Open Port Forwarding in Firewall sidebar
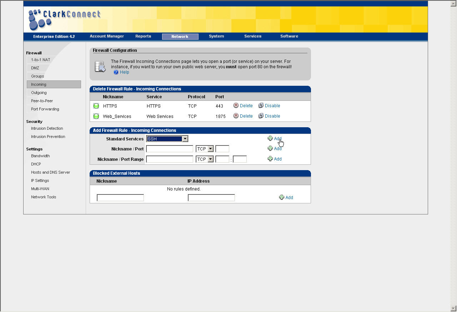The width and height of the screenshot is (457, 312). (45, 109)
